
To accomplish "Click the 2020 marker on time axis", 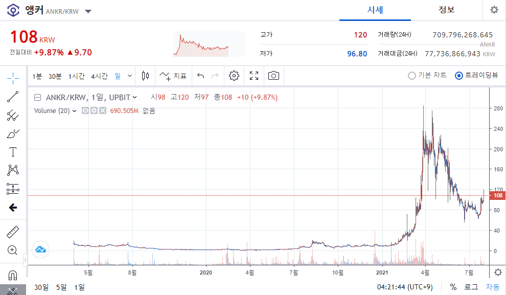I will pyautogui.click(x=206, y=273).
